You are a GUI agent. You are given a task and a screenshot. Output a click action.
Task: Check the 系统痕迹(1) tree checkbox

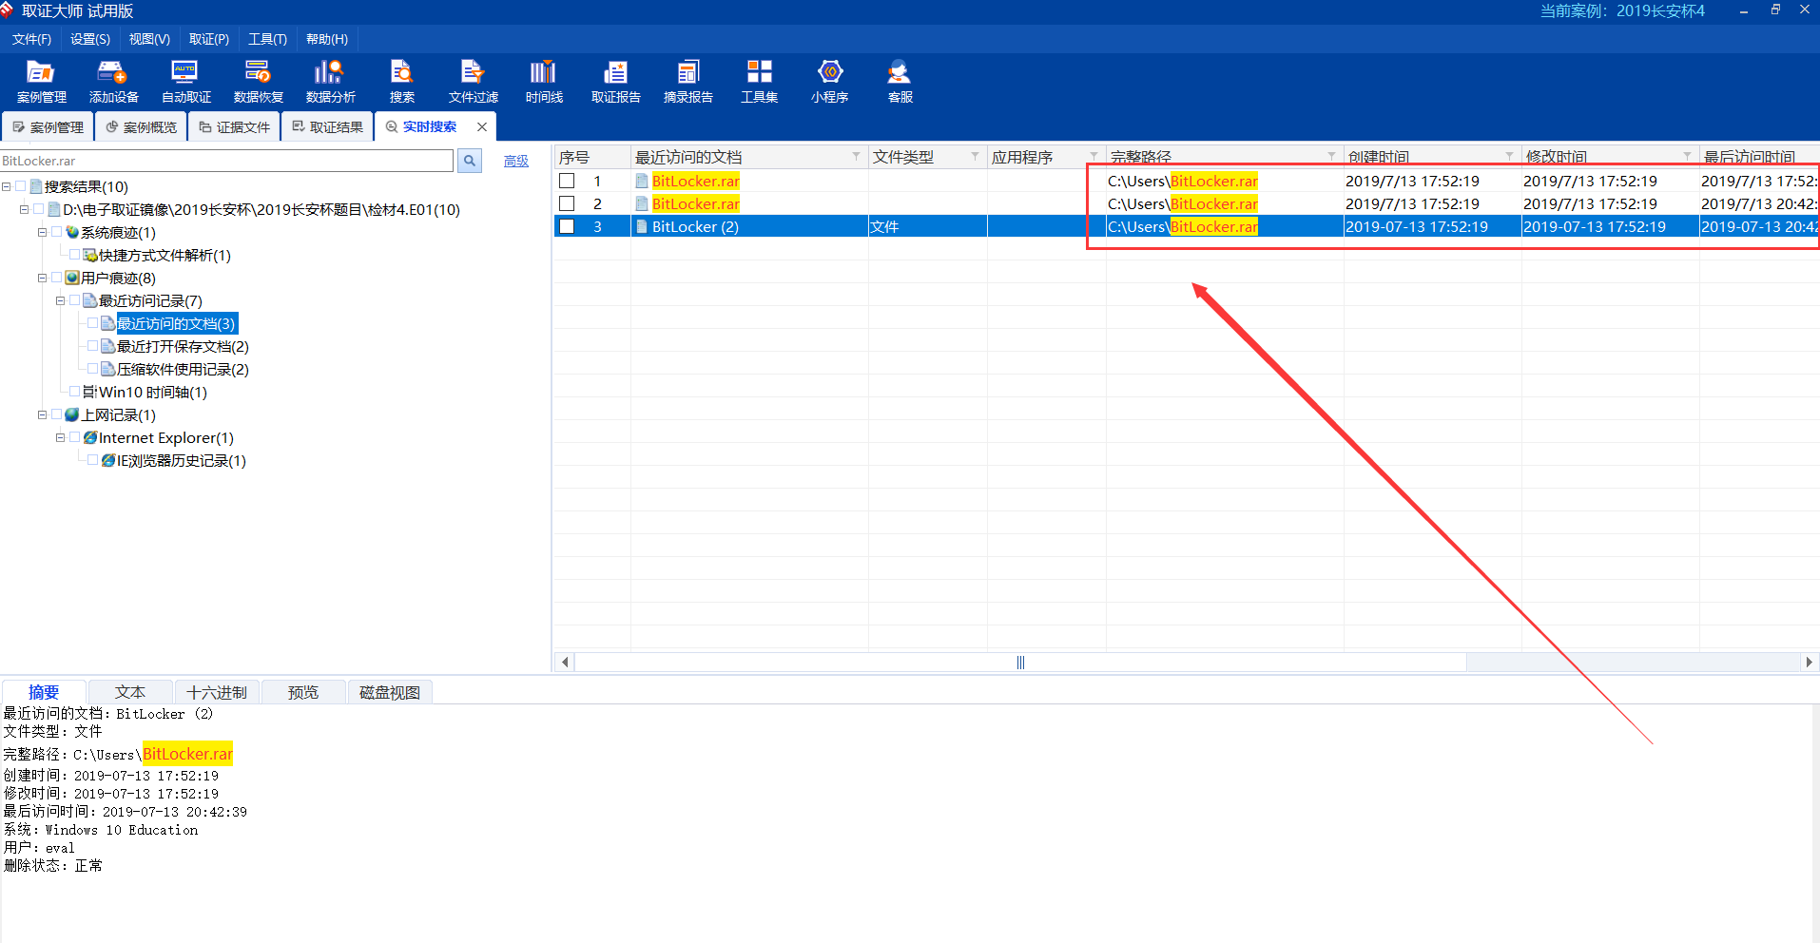coord(57,232)
